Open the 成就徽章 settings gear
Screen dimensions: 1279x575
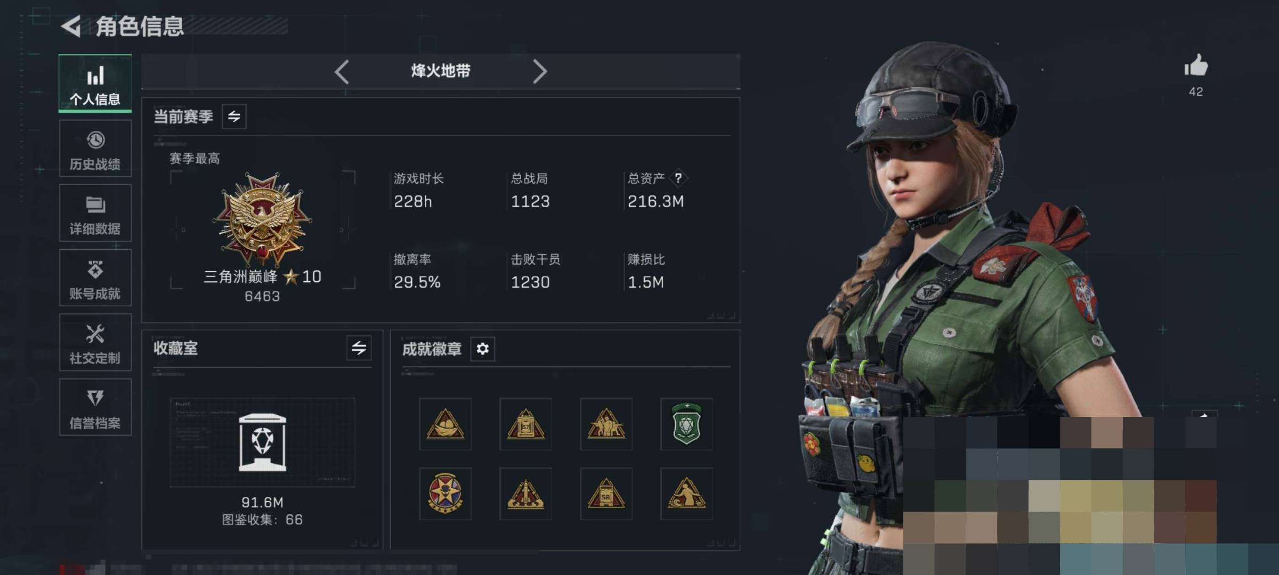pyautogui.click(x=482, y=349)
